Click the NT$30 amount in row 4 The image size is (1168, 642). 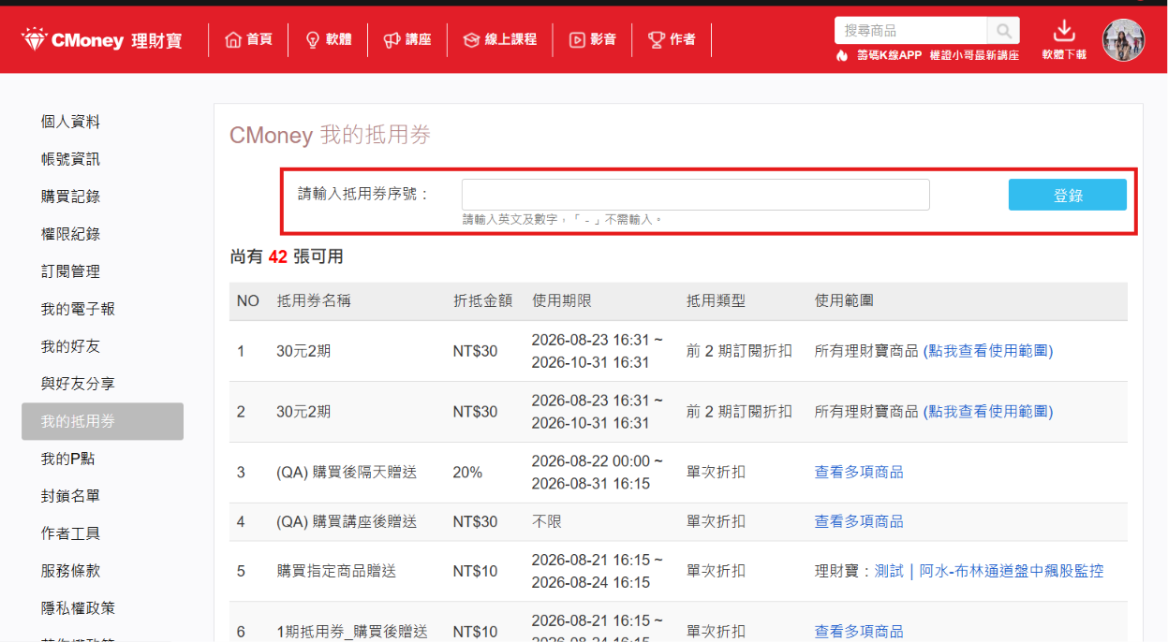pyautogui.click(x=475, y=521)
